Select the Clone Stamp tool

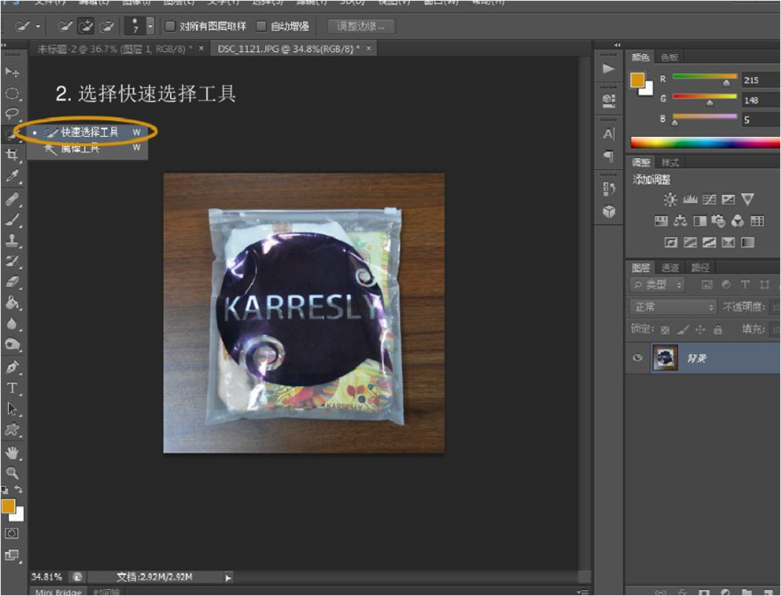pos(12,241)
